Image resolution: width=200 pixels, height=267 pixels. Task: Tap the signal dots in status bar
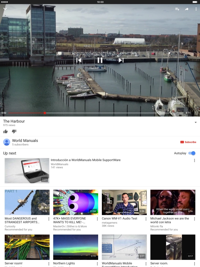point(4,2)
